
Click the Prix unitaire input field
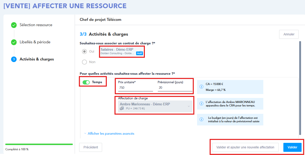tap(135, 88)
